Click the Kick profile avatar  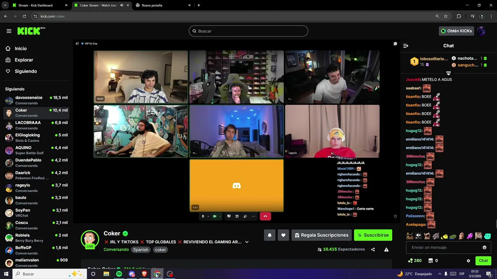click(481, 31)
